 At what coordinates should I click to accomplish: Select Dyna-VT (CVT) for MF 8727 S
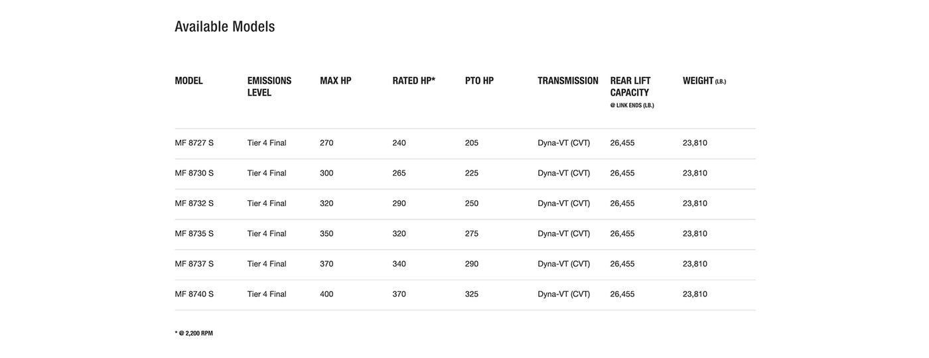tap(564, 143)
